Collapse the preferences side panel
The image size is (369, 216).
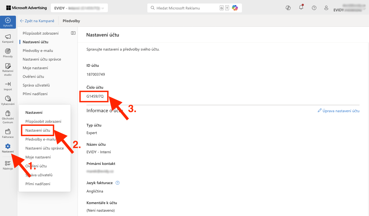point(73,33)
